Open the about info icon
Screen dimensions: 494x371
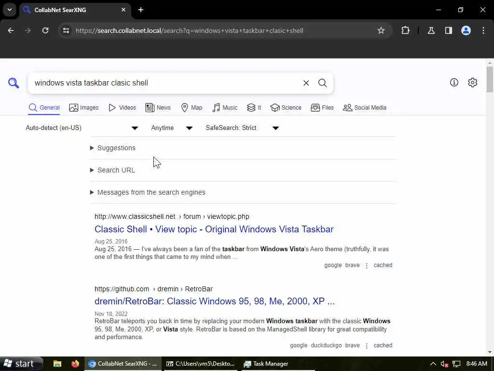(454, 82)
